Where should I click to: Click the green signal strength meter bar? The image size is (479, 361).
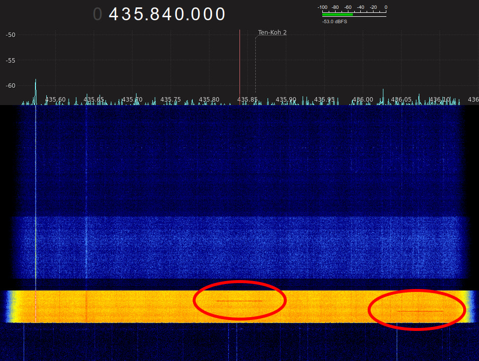point(337,15)
